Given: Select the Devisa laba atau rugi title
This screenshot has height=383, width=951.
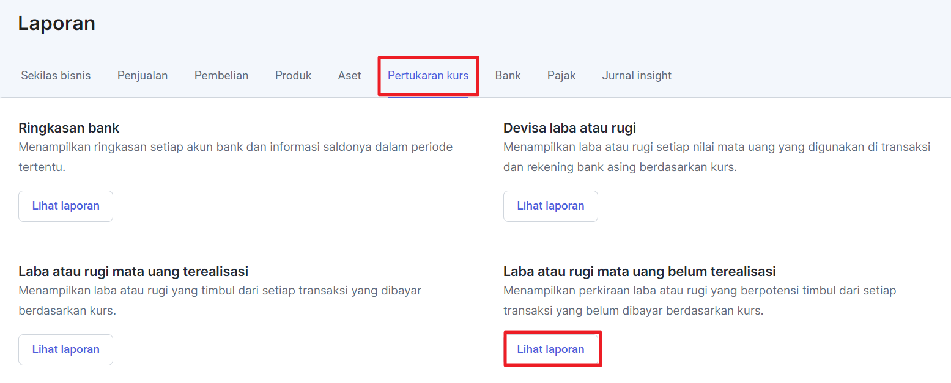Looking at the screenshot, I should (x=569, y=128).
